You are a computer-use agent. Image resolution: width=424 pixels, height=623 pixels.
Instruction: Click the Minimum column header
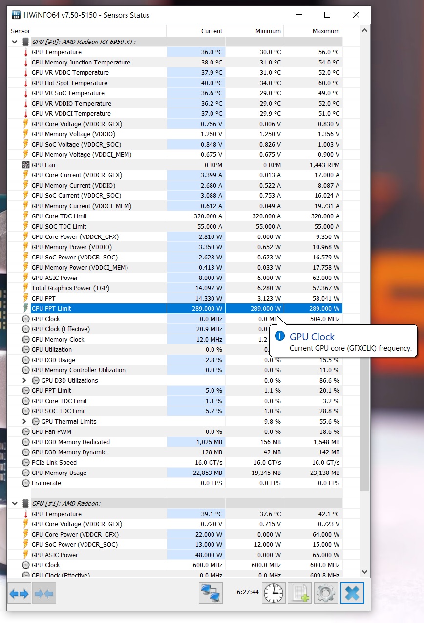click(254, 31)
